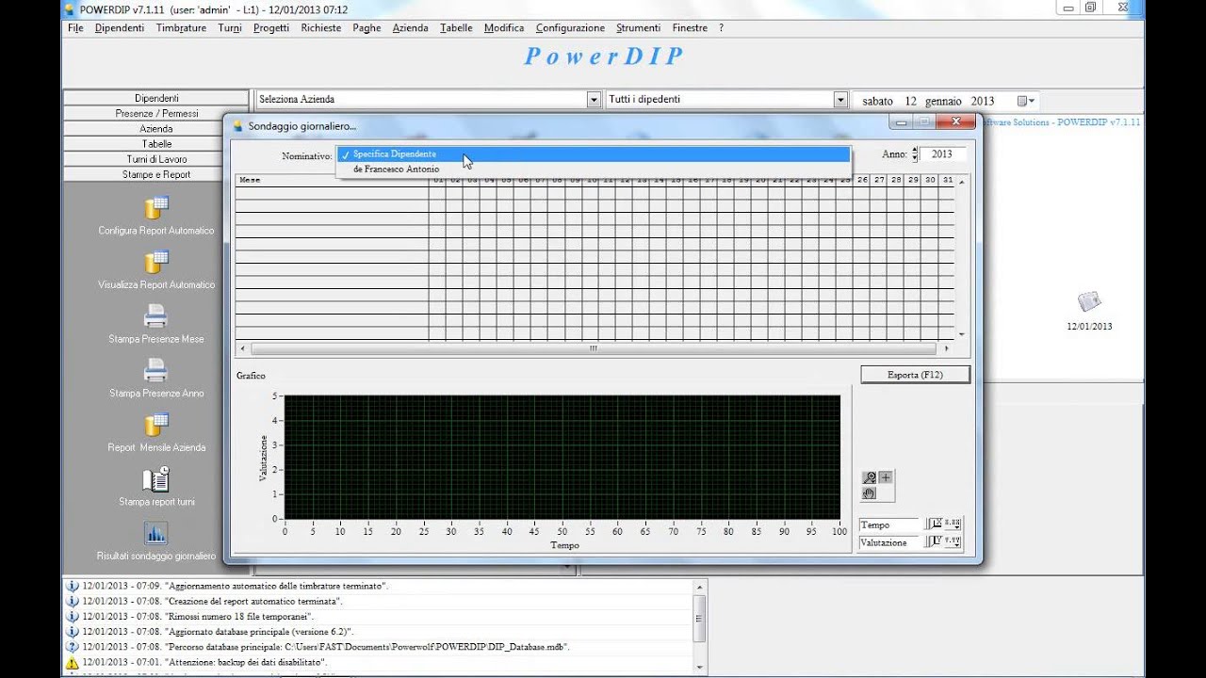Select the Stampe e Report sidebar section
Image resolution: width=1206 pixels, height=678 pixels.
click(x=156, y=174)
